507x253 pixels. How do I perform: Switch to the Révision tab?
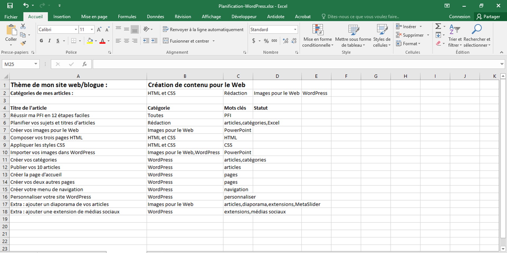point(183,17)
